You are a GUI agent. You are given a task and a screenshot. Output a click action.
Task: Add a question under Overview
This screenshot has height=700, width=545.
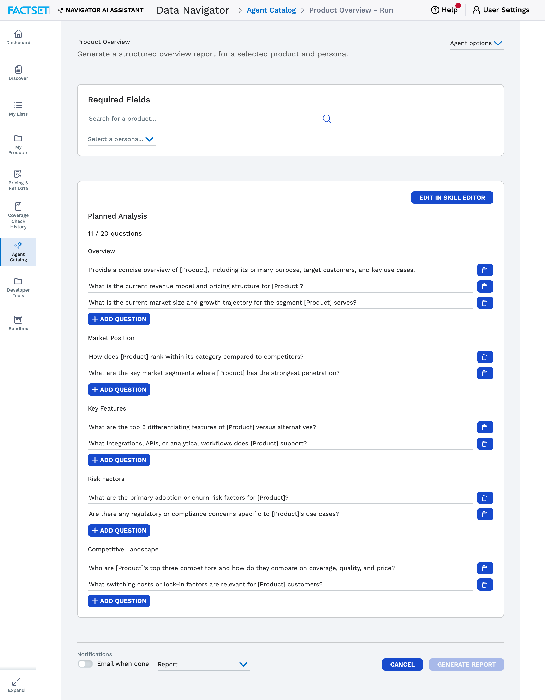click(119, 319)
